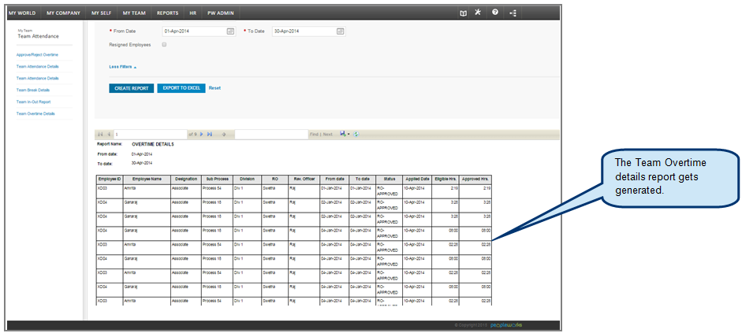Viewport: 742px width, 333px height.
Task: Open the help question mark icon
Action: (495, 13)
